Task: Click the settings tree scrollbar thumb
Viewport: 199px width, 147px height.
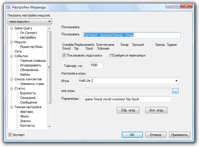Action: click(x=49, y=67)
